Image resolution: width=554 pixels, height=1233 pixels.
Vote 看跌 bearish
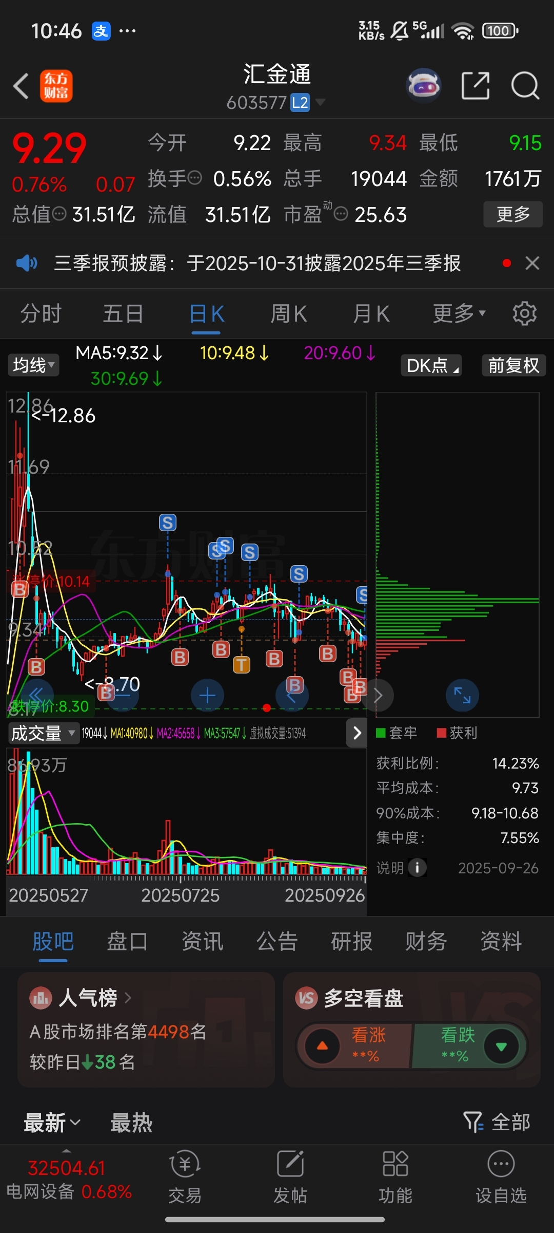pyautogui.click(x=469, y=1045)
